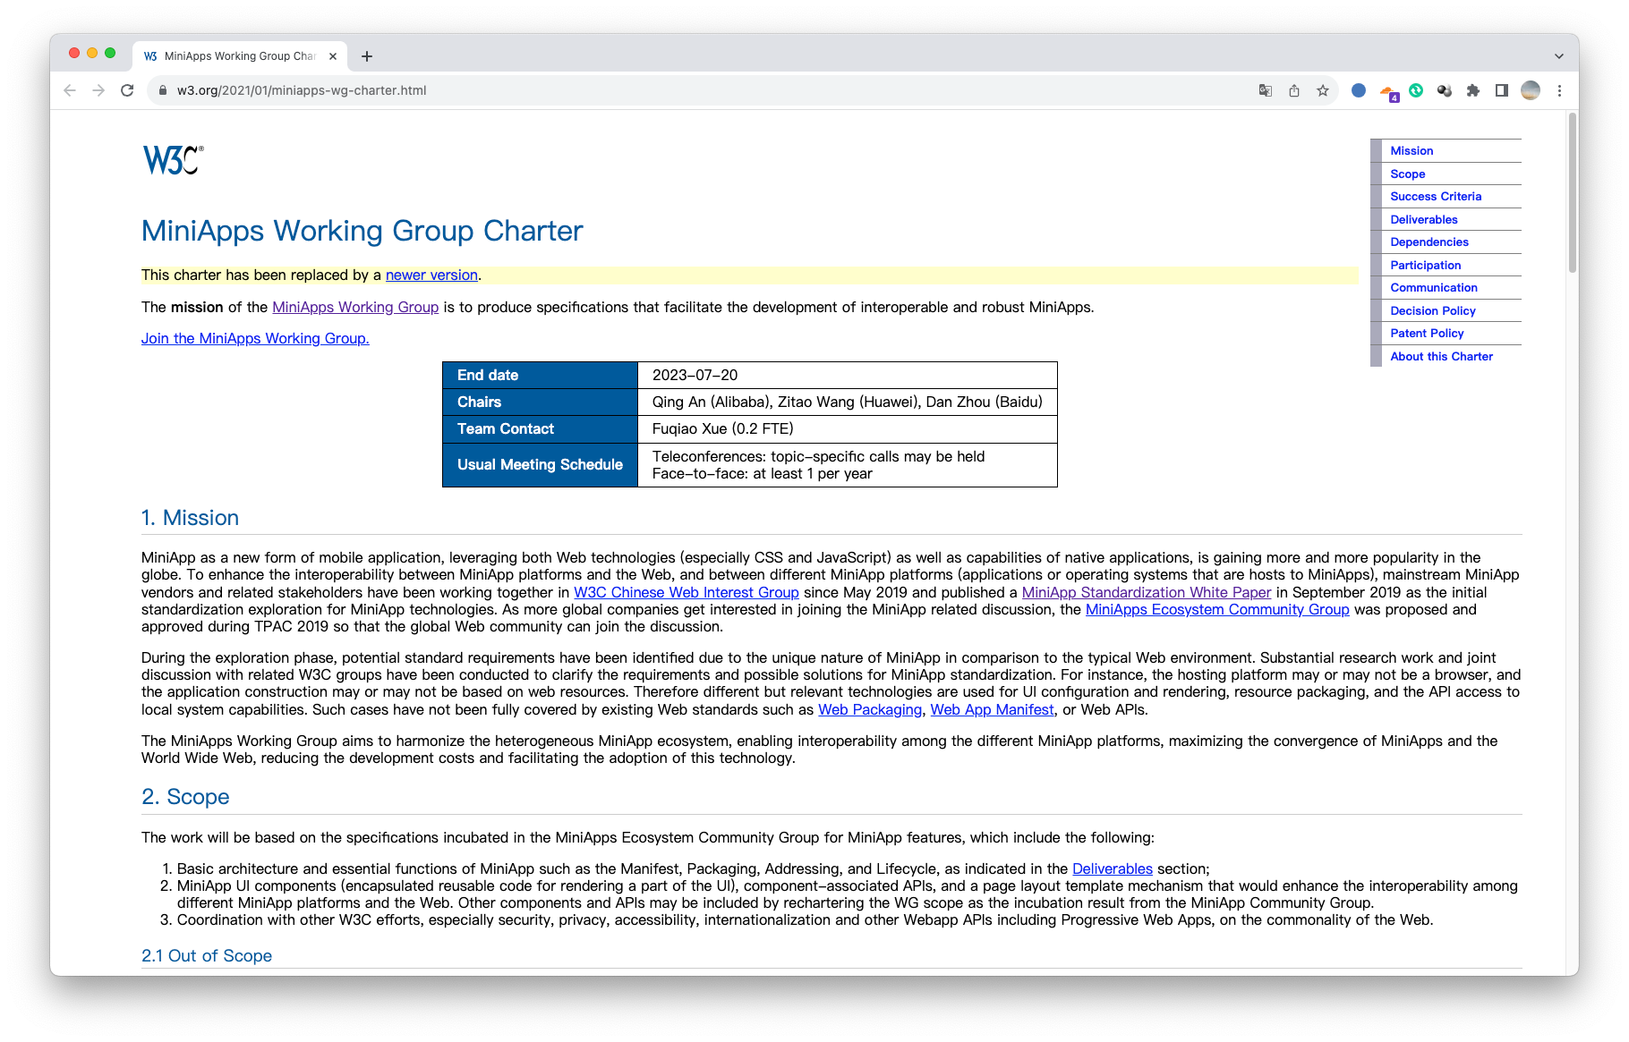1629x1042 pixels.
Task: Click the Cloudflare extension icon with badge 4
Action: click(1387, 91)
